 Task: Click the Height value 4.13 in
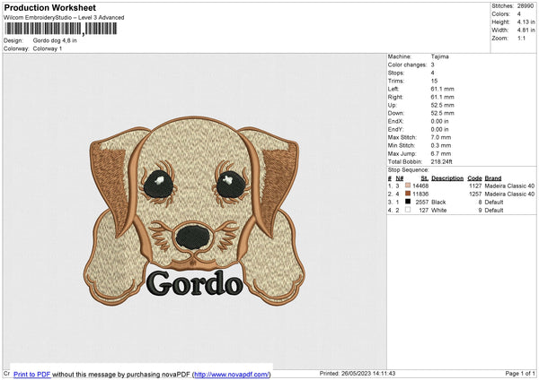pos(526,22)
